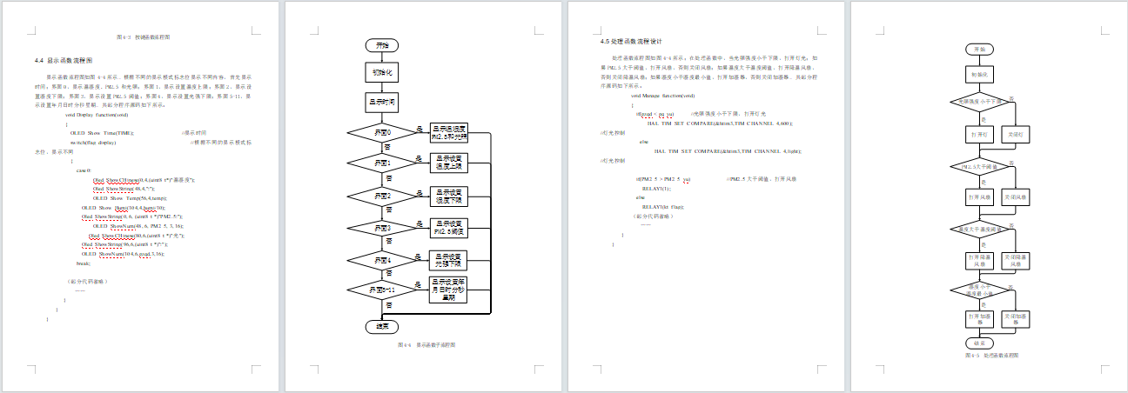The height and width of the screenshot is (393, 1128).
Task: Select the '打开灯' process box
Action: tap(979, 135)
